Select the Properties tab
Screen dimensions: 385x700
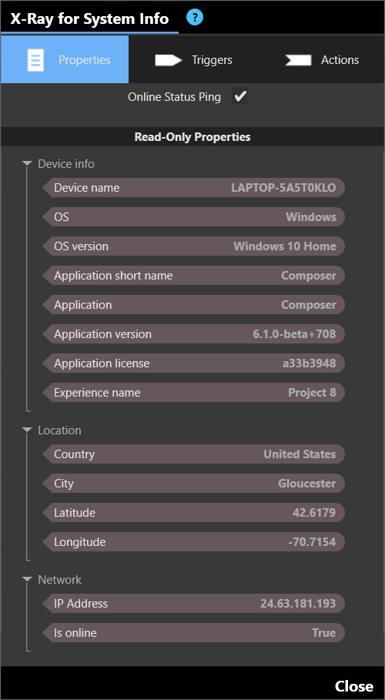point(65,60)
